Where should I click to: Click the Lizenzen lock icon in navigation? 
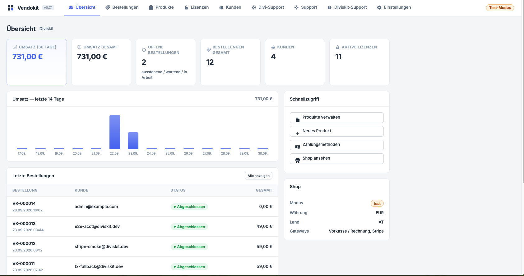coord(186,7)
